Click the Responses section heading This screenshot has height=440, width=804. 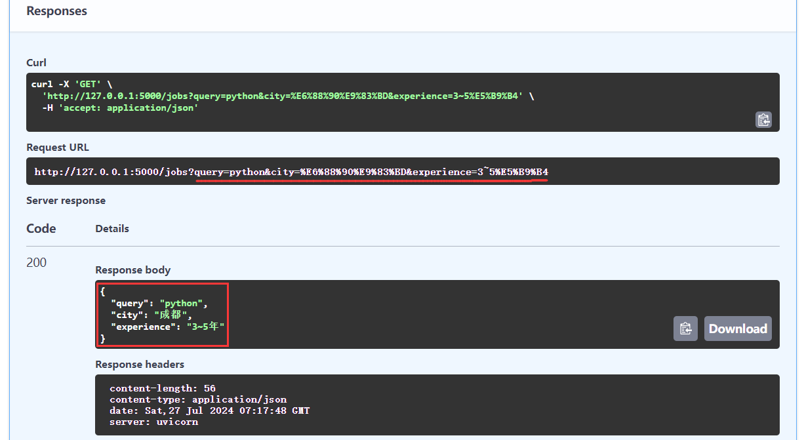point(56,11)
